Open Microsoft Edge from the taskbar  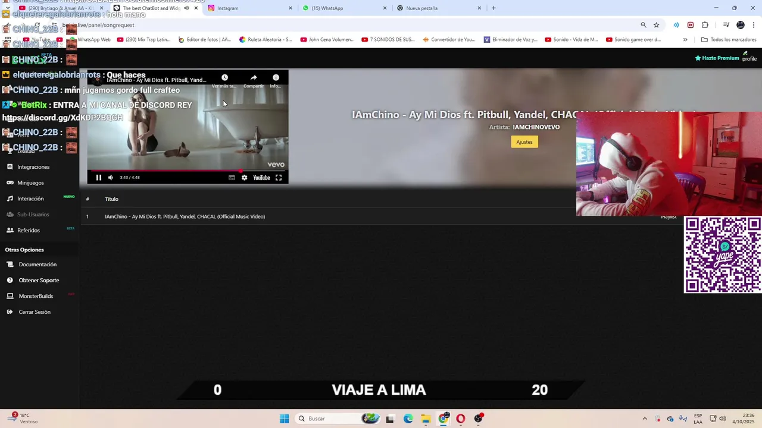tap(408, 418)
